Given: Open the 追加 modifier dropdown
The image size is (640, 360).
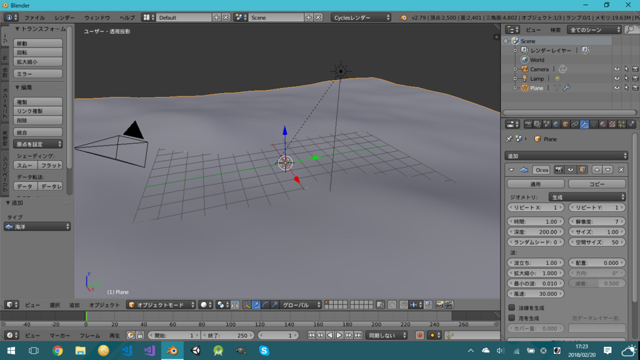Looking at the screenshot, I should (x=566, y=156).
